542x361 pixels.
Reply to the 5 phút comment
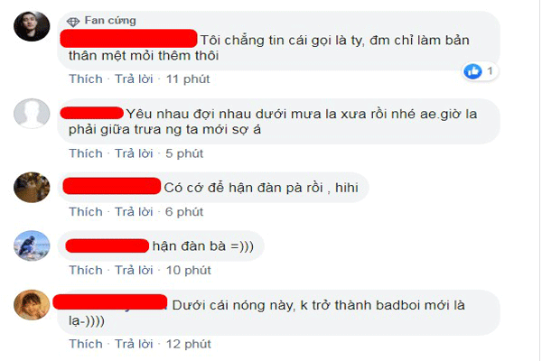pos(134,153)
